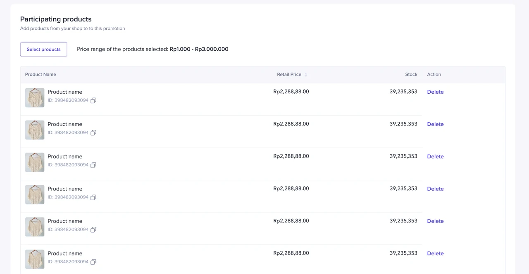Delete the sixth product row
This screenshot has width=529, height=274.
tap(435, 253)
